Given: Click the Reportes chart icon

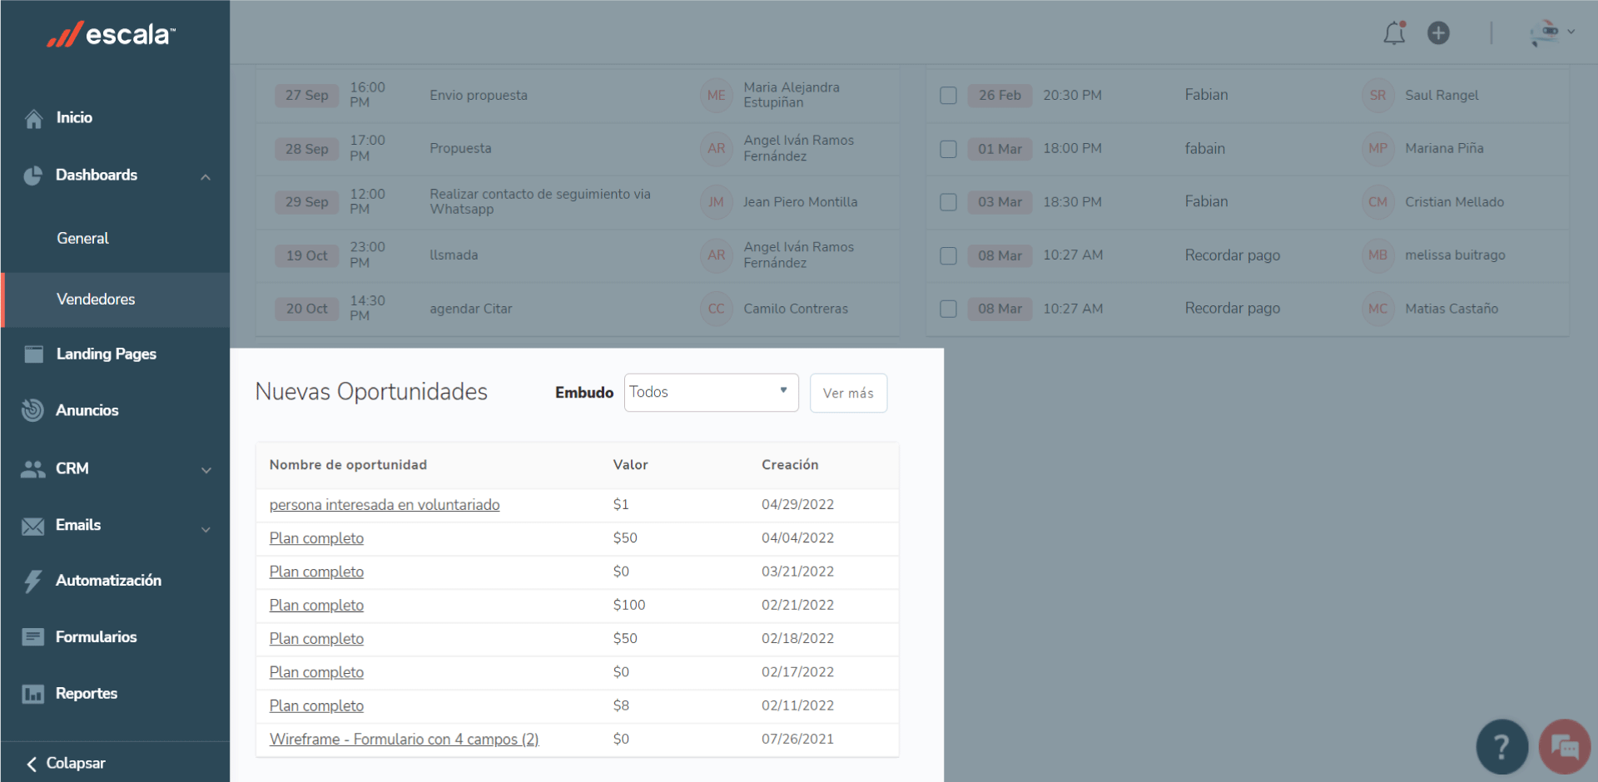Looking at the screenshot, I should [32, 694].
